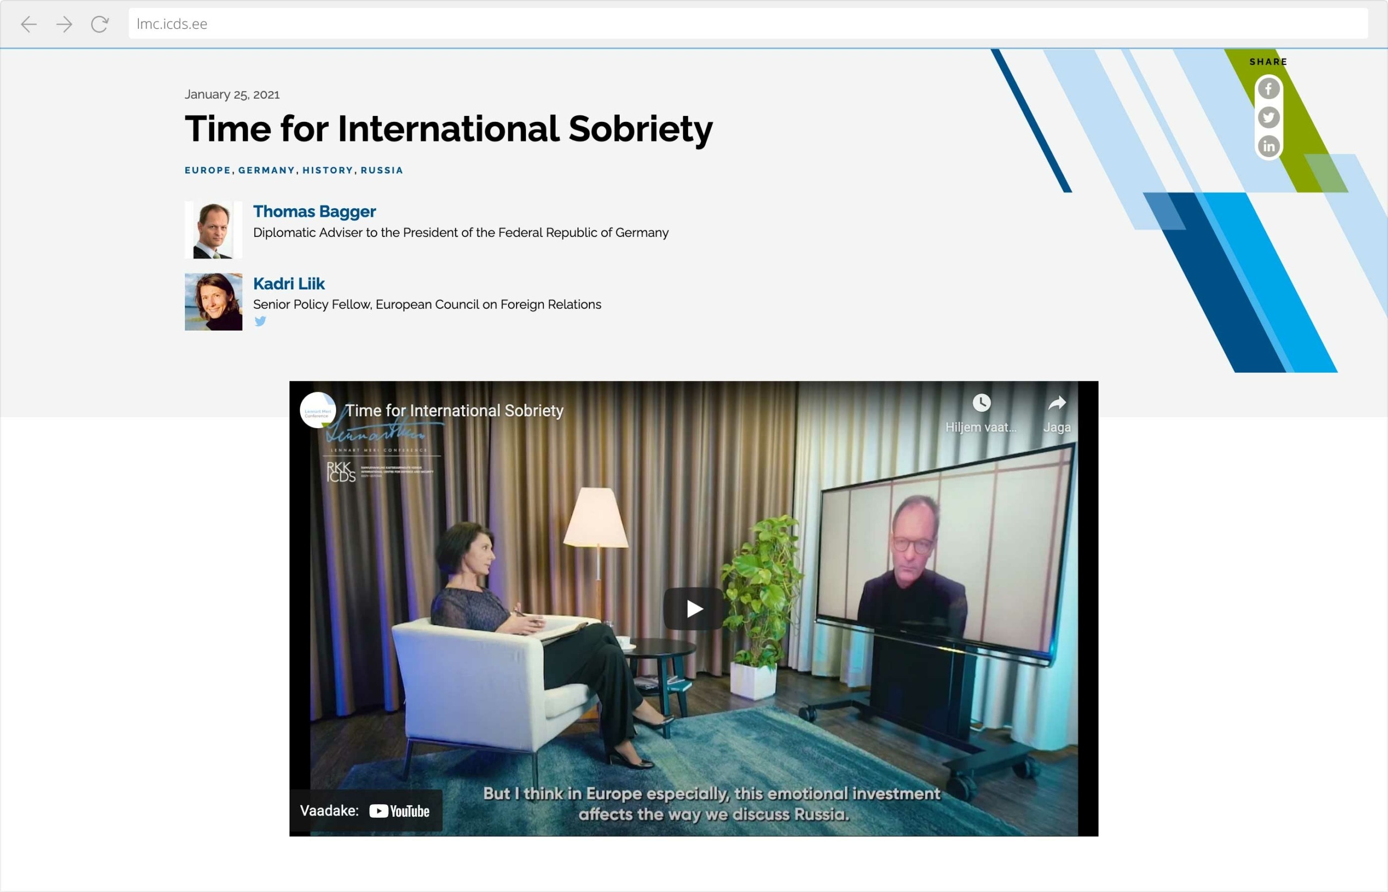Open the Lennart Meri Conference channel avatar
The width and height of the screenshot is (1388, 892).
[318, 410]
